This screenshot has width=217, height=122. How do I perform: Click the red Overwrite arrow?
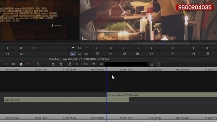coord(86,48)
